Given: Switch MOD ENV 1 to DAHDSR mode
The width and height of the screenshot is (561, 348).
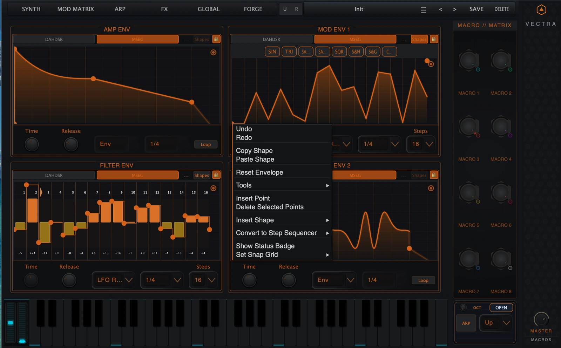Looking at the screenshot, I should click(271, 39).
